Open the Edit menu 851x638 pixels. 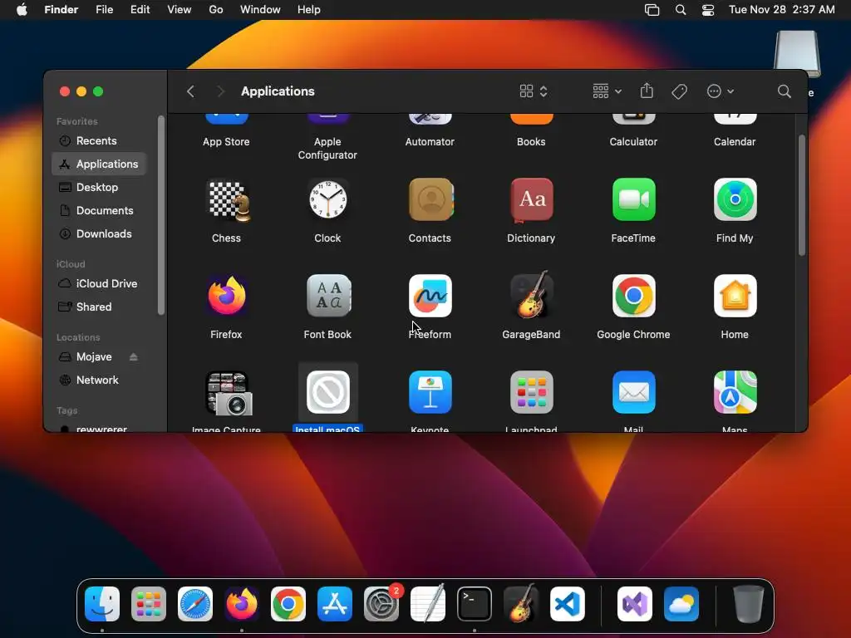140,10
